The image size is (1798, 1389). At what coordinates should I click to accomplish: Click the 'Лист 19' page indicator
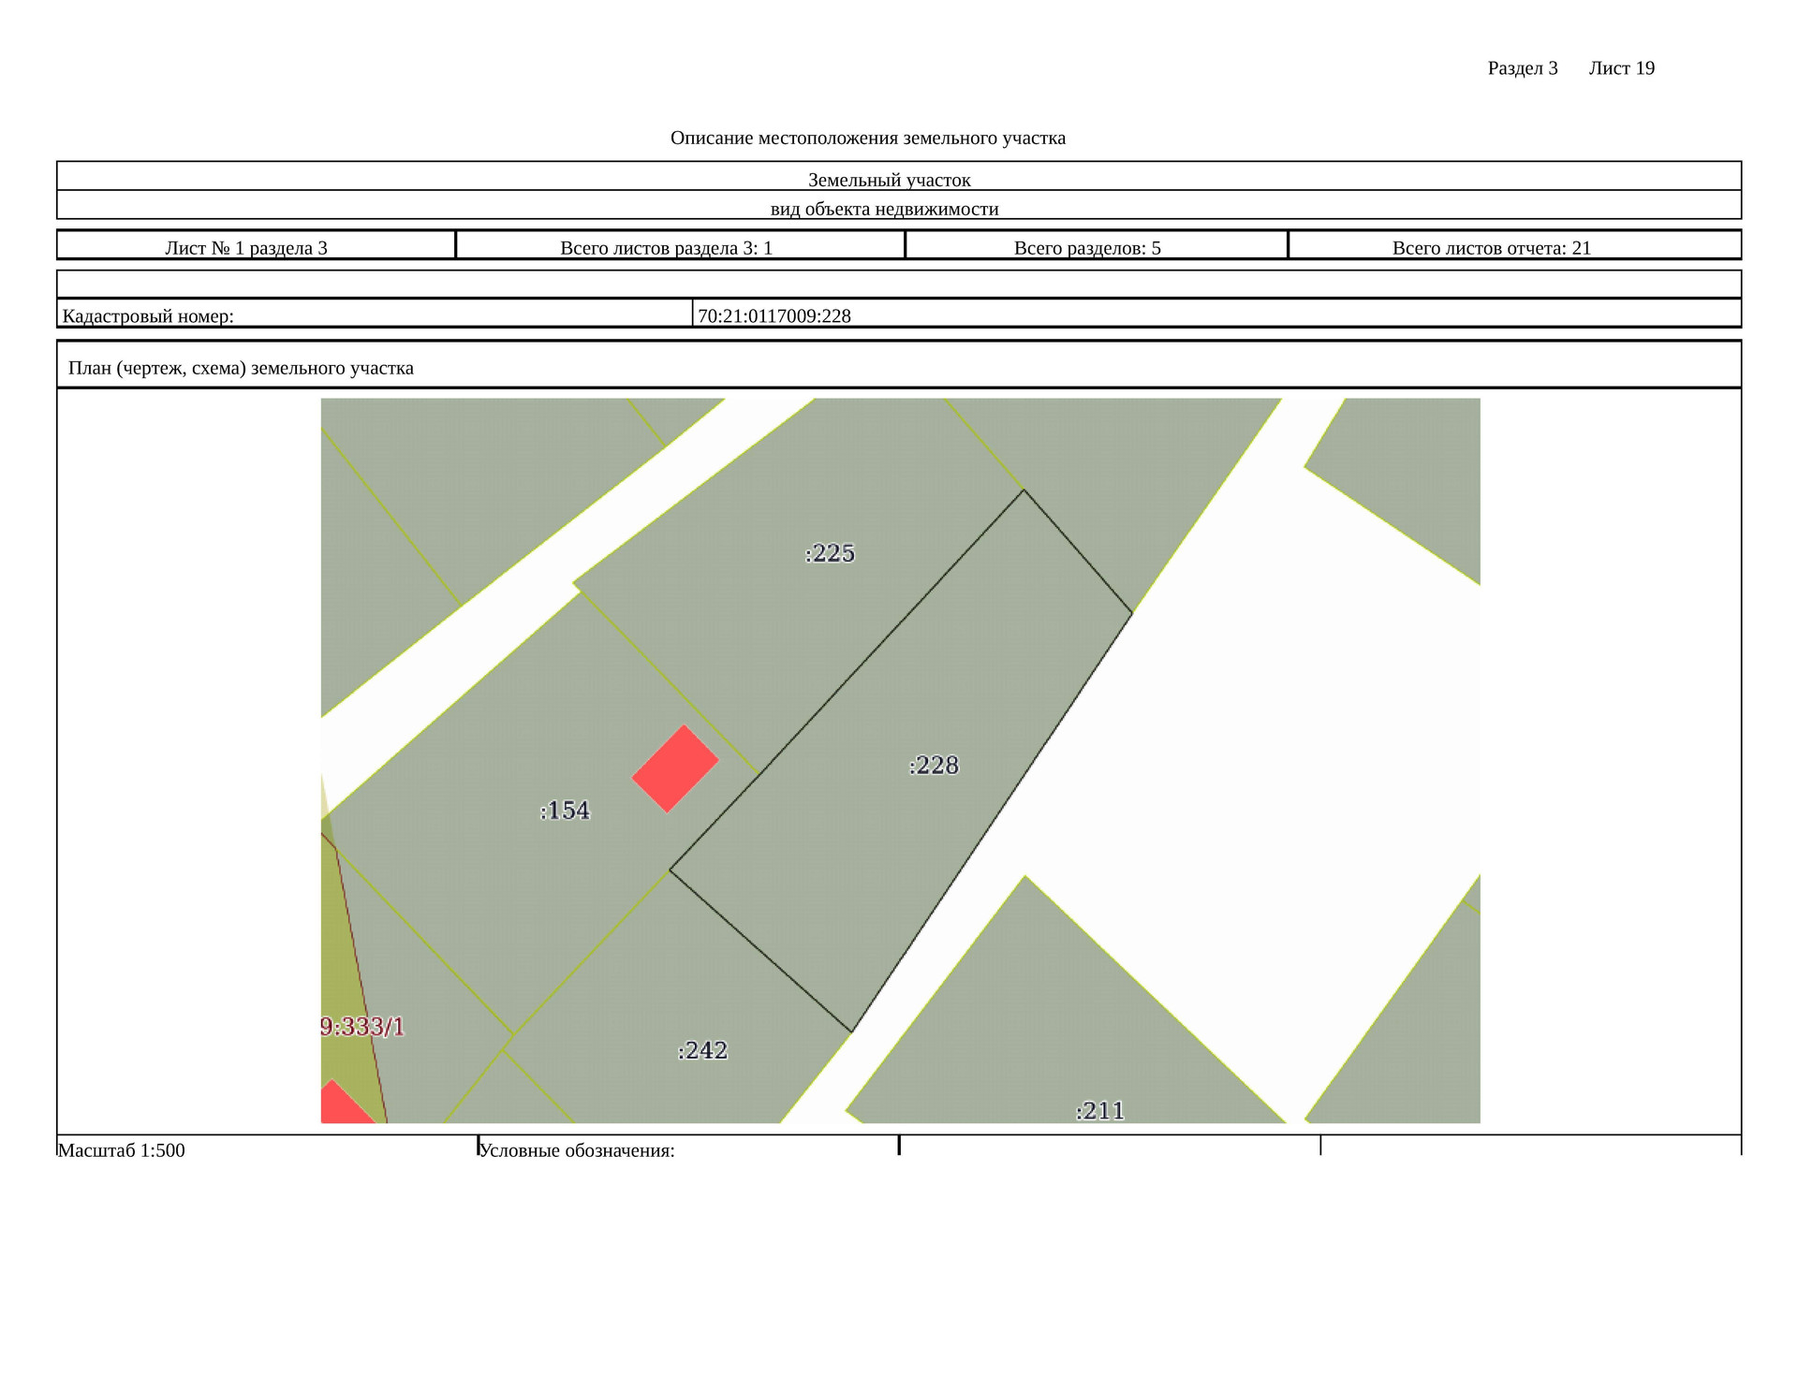click(x=1621, y=67)
